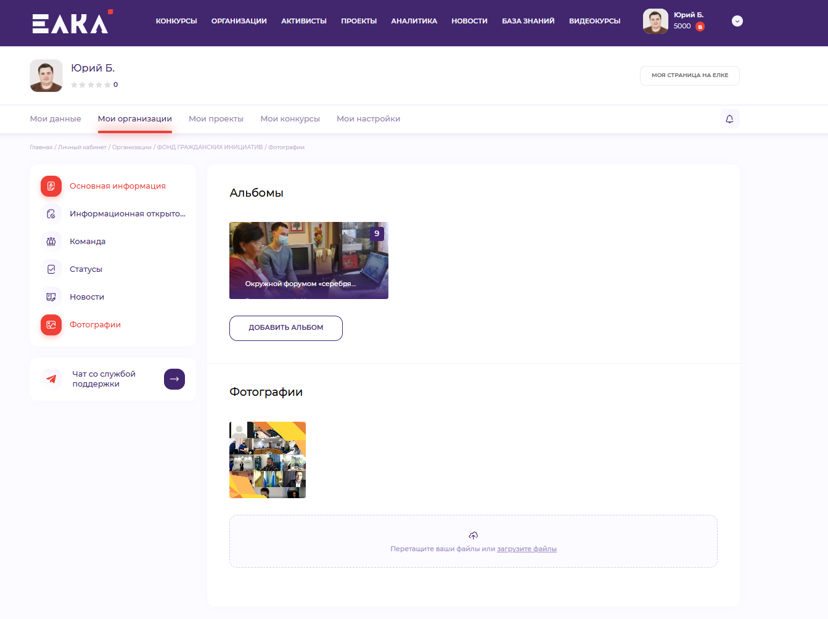Open the Окружной форумом album thumbnail

[308, 260]
